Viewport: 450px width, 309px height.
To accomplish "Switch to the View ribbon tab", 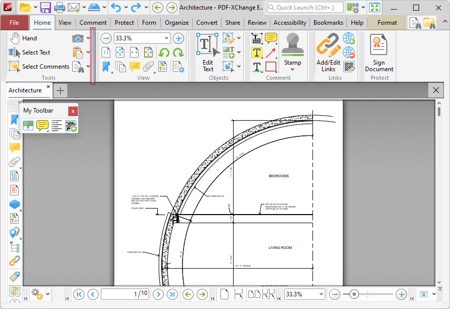I will pyautogui.click(x=65, y=23).
